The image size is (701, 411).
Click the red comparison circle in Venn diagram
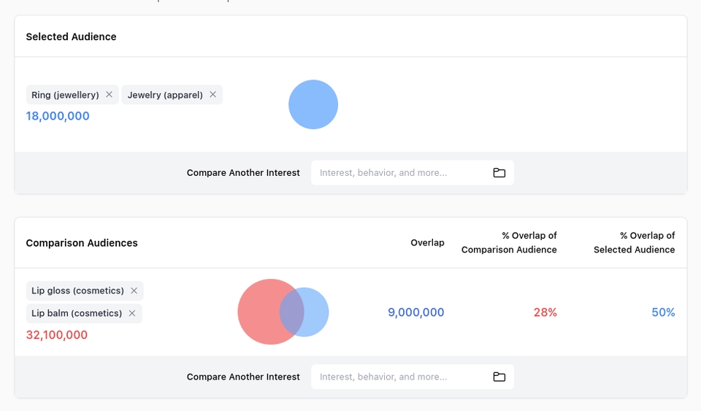[258, 312]
